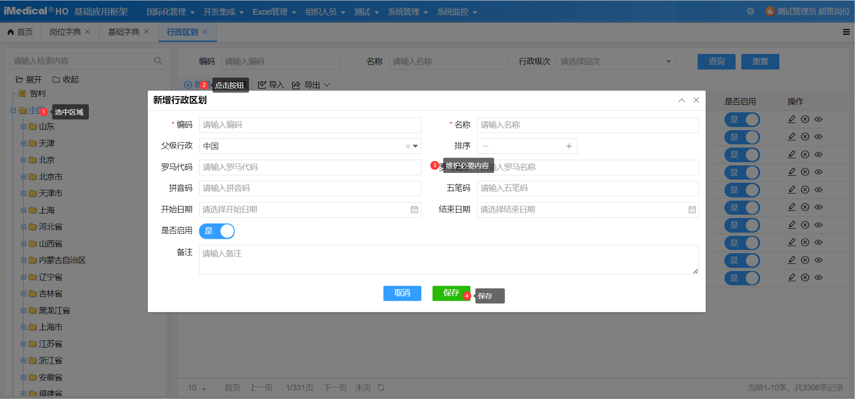Viewport: 857px width, 402px height.
Task: Open the 父级行政 dropdown showing 中国
Action: click(x=415, y=146)
